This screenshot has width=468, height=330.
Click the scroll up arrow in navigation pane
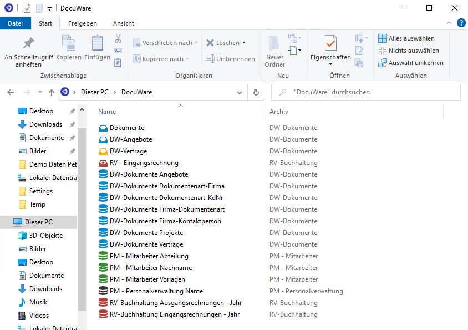[x=82, y=110]
